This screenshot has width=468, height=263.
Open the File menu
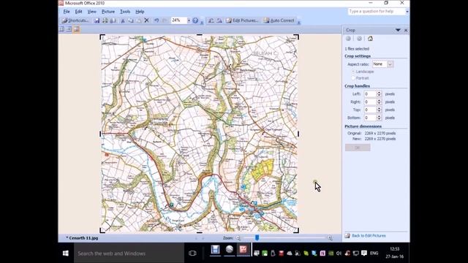pos(67,12)
